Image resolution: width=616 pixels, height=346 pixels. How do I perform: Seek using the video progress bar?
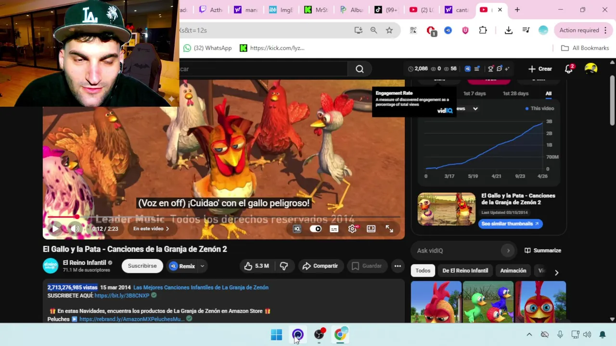coord(224,217)
